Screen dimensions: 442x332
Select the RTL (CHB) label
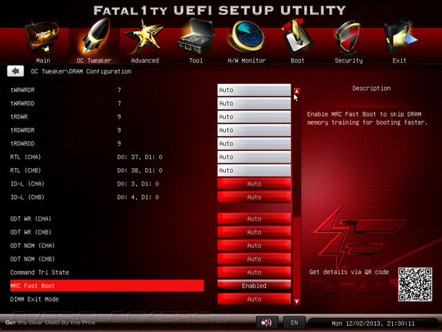pos(26,170)
